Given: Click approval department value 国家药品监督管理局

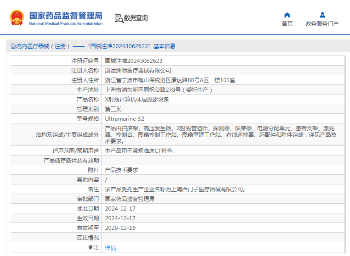Looking at the screenshot, I should coord(130,199).
